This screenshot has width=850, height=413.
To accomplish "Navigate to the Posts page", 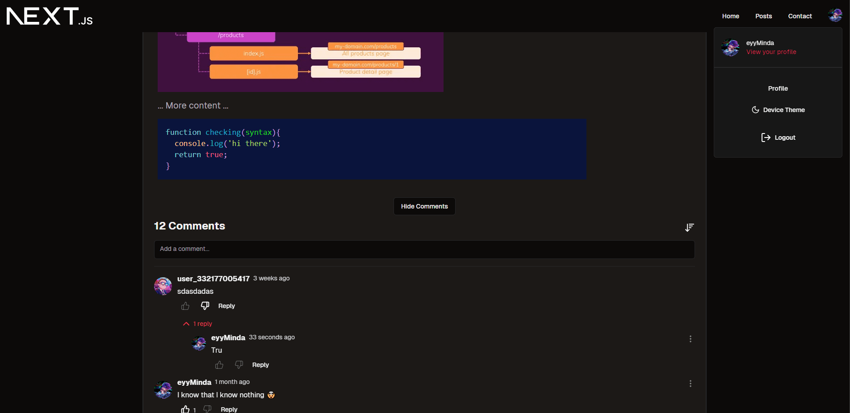I will coord(763,16).
